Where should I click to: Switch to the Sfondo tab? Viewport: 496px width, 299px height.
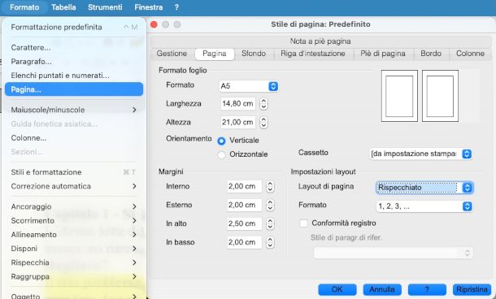tap(254, 54)
